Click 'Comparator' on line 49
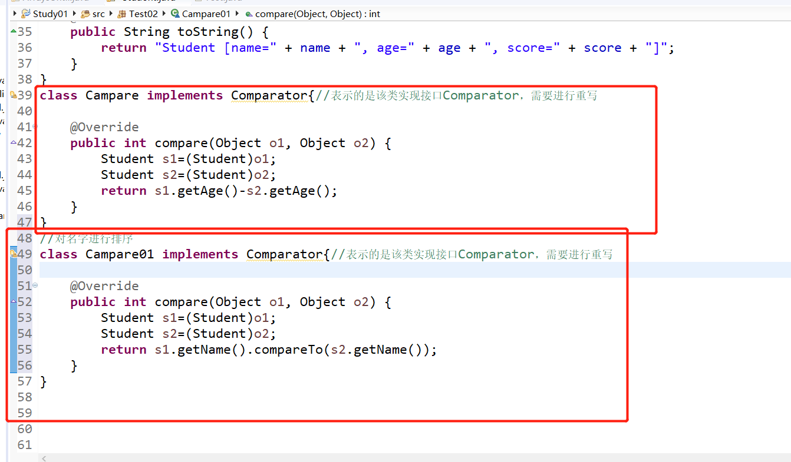Screen dimensions: 791x462 285,254
